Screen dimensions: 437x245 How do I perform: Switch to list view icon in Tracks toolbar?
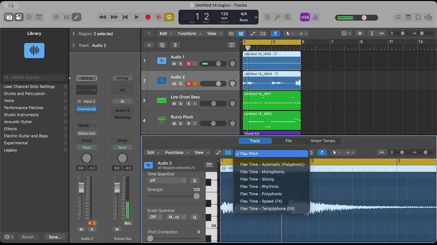[x=241, y=33]
